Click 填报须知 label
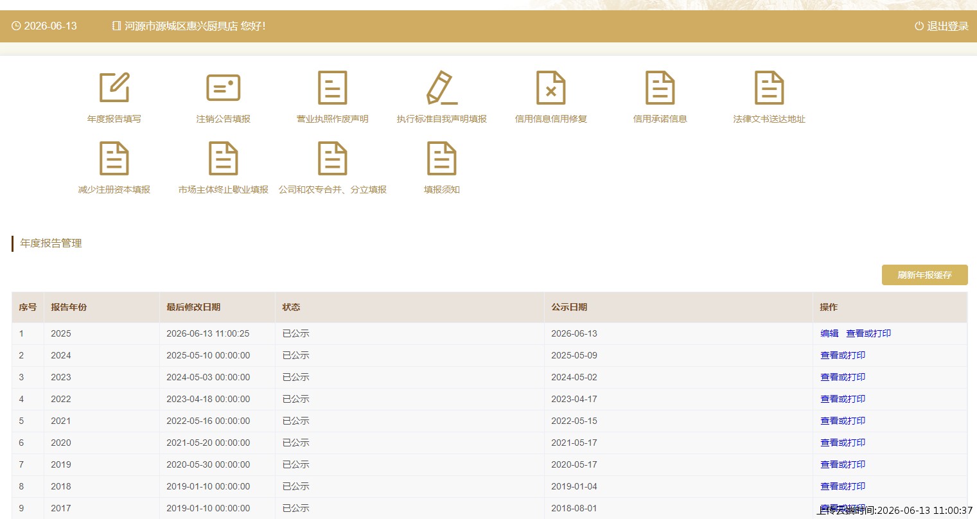Screen dimensions: 977x519 pyautogui.click(x=442, y=189)
